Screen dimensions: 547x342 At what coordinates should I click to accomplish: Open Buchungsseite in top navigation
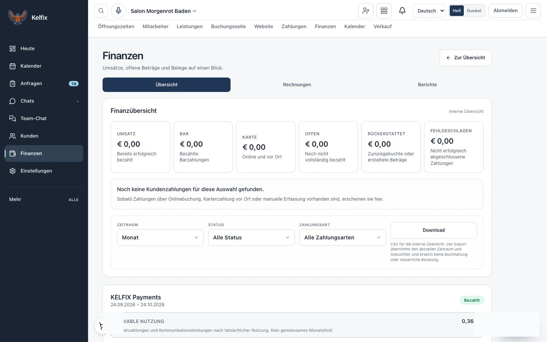click(228, 27)
